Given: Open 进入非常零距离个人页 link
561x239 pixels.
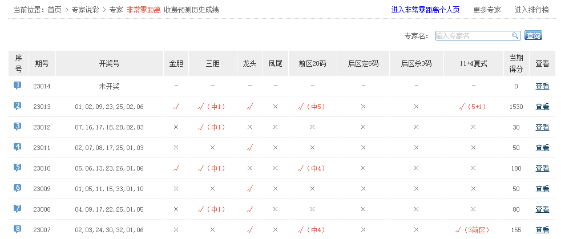Looking at the screenshot, I should 425,10.
